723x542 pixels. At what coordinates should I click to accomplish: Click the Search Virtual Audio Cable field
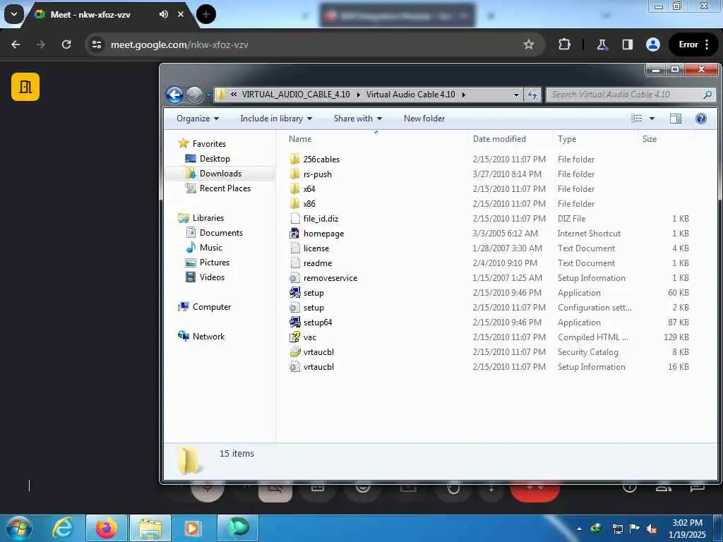point(630,95)
